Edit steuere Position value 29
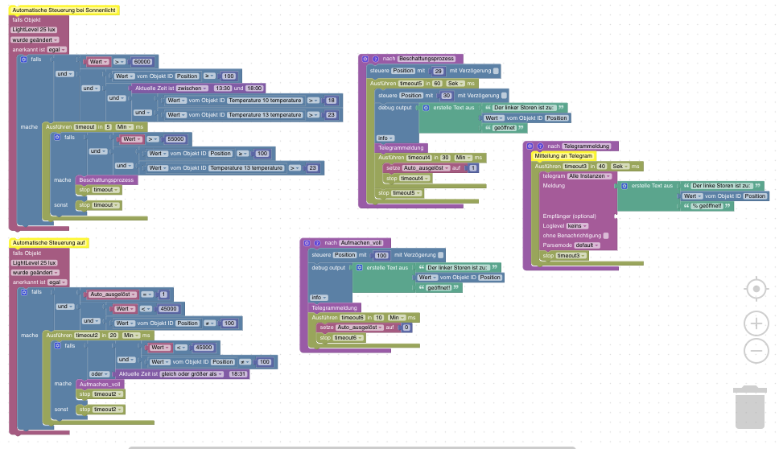 tap(438, 71)
